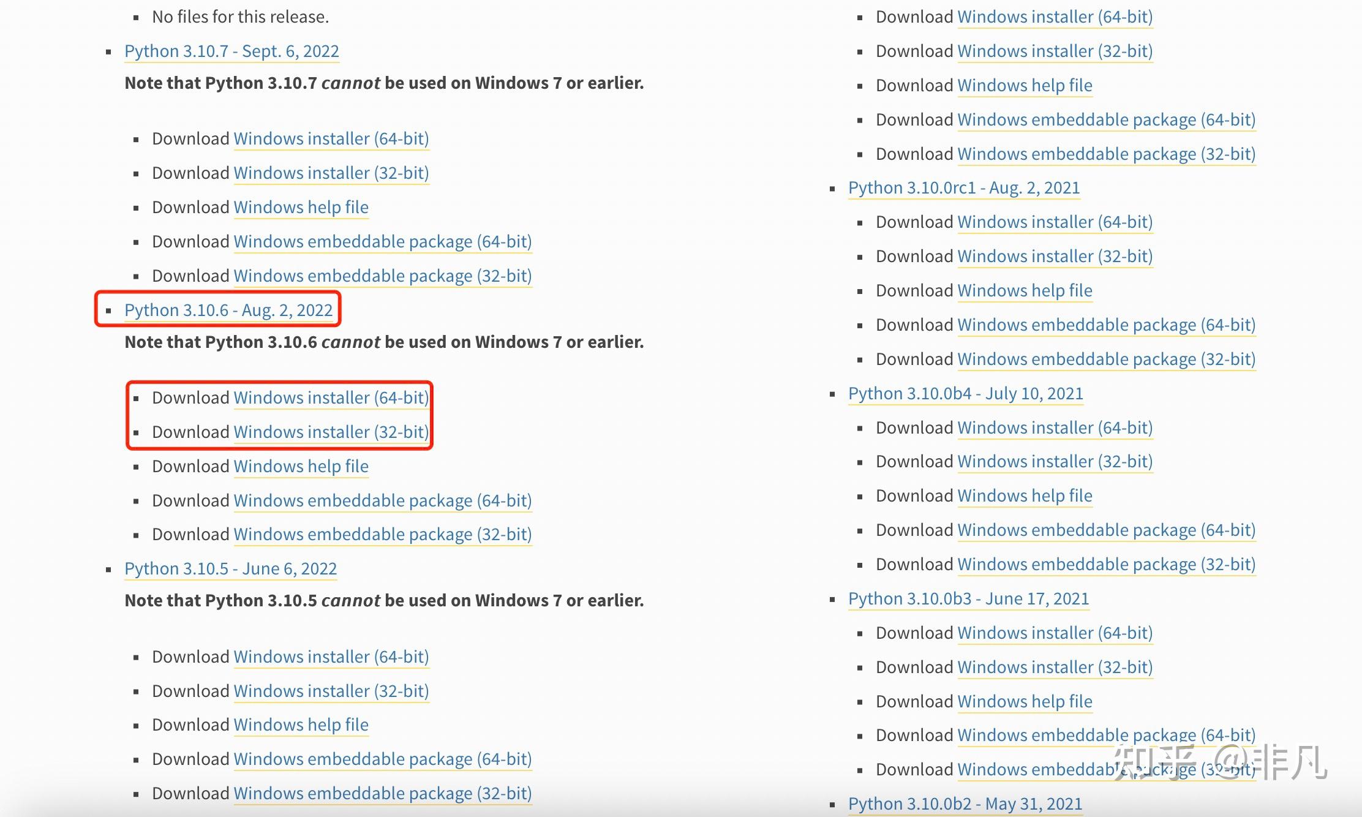
Task: Open the Python 3.10.0rc1 - Aug. 2, 2021 release link
Action: pyautogui.click(x=964, y=188)
